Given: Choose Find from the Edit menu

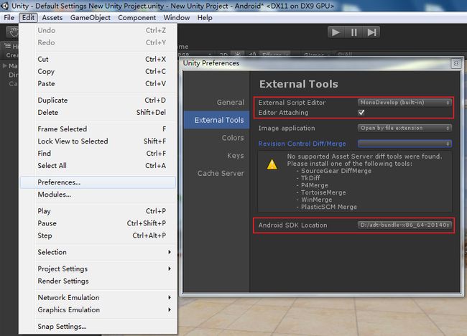Looking at the screenshot, I should pyautogui.click(x=98, y=153).
